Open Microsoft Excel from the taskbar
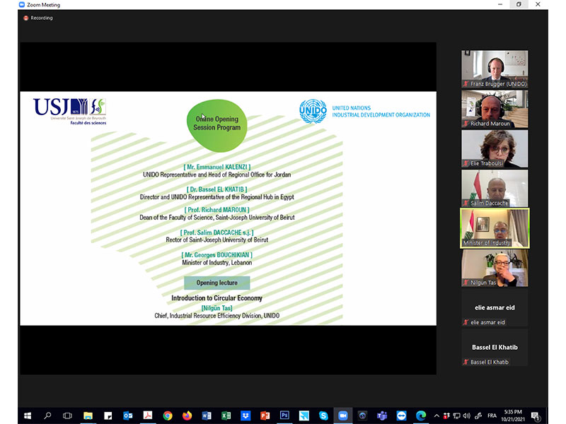This screenshot has width=566, height=424. [226, 416]
